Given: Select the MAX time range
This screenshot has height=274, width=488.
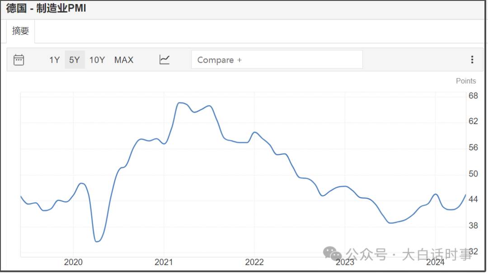Looking at the screenshot, I should [124, 60].
